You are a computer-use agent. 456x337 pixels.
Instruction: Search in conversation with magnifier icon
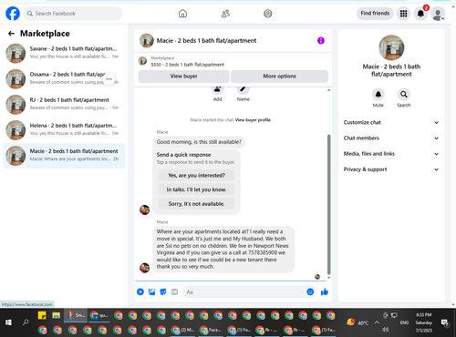pyautogui.click(x=404, y=95)
